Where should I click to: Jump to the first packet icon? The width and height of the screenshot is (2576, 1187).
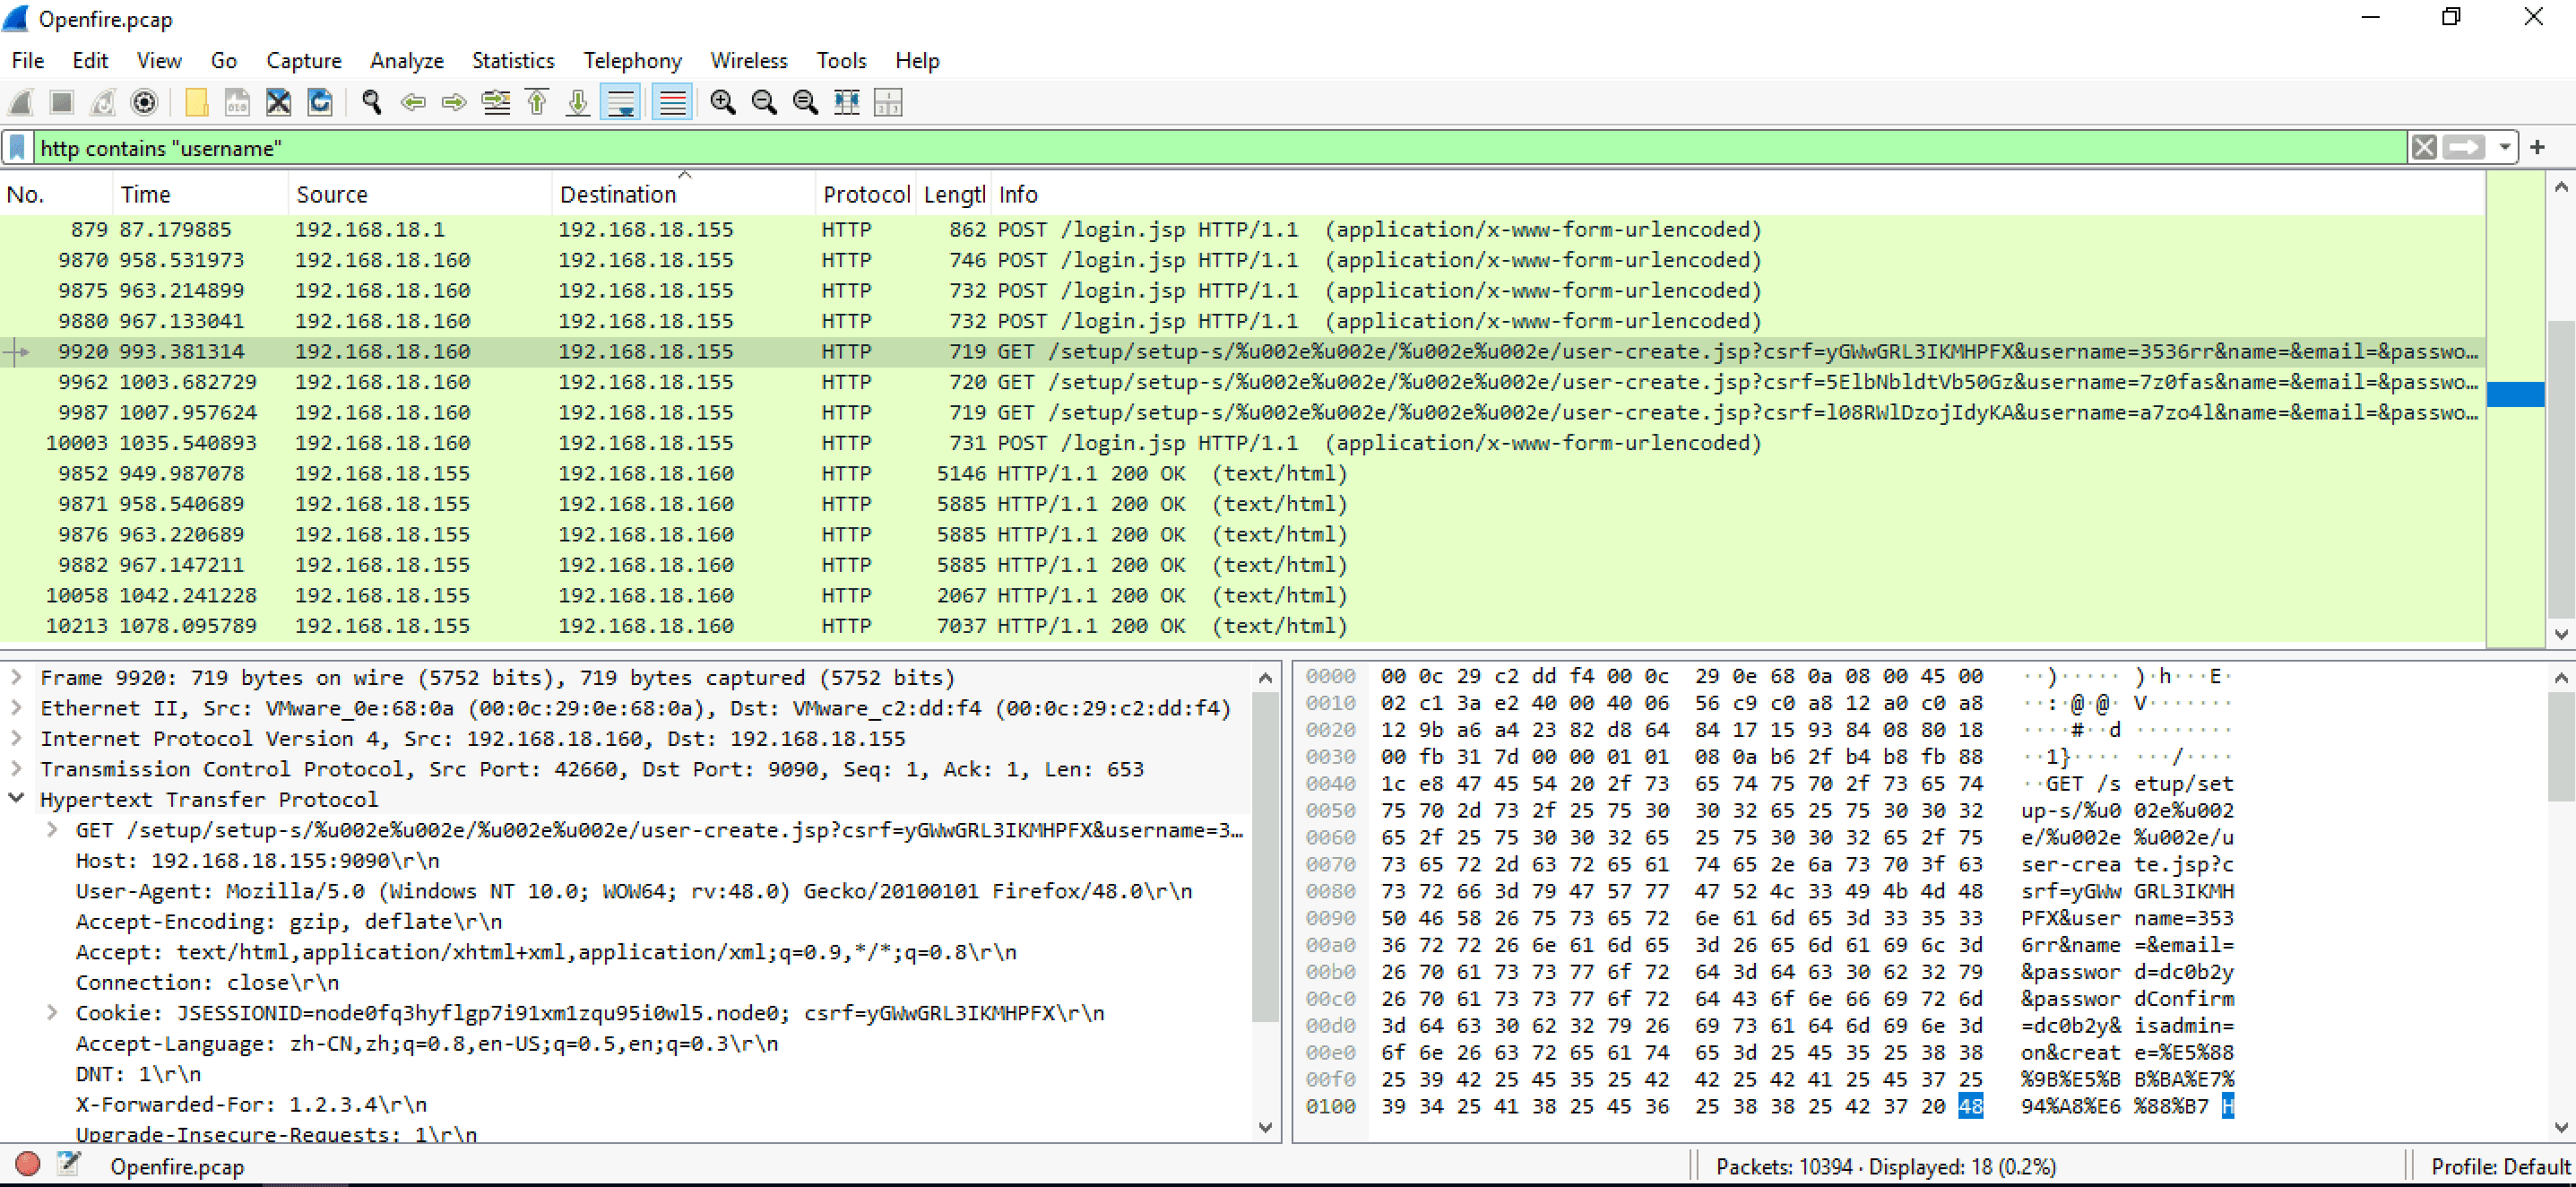coord(537,102)
